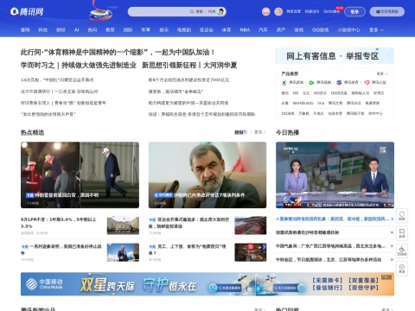This screenshot has height=311, width=415.
Task: Open the 财经 navigation tab
Action: [x=61, y=30]
